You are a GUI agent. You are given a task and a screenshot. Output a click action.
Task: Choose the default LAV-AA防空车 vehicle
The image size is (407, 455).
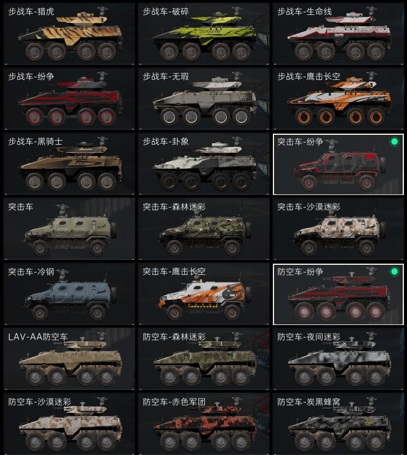[x=69, y=359]
